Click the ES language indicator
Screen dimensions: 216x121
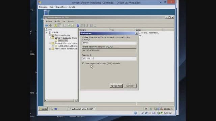tap(146, 109)
